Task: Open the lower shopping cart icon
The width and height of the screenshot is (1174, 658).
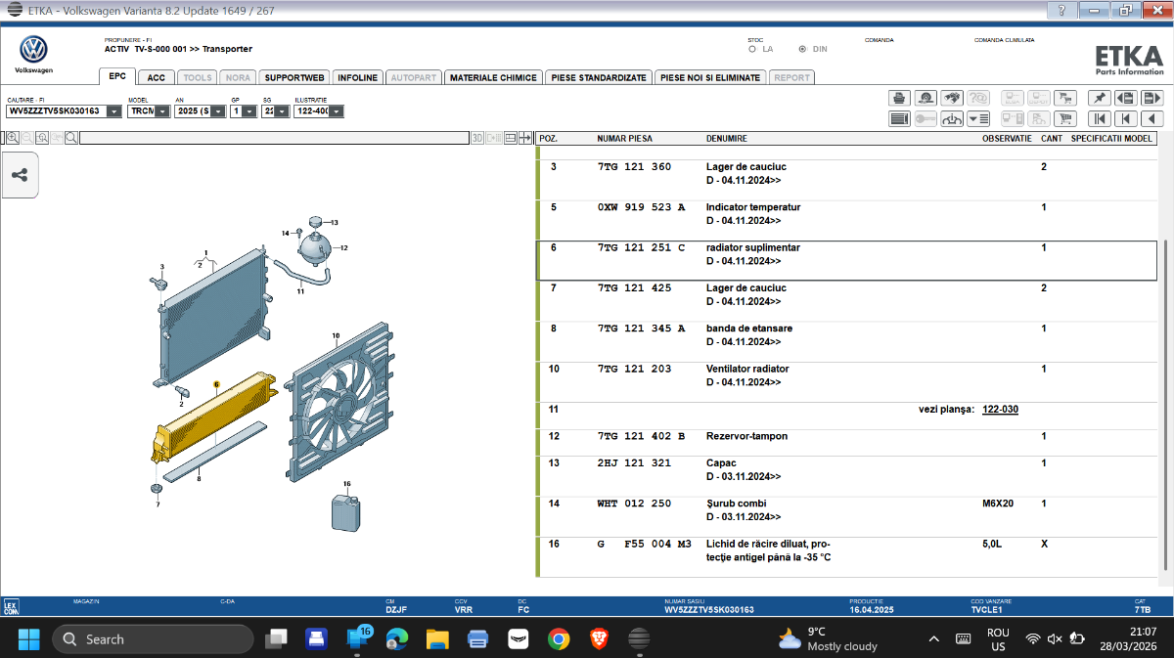Action: click(x=1065, y=119)
